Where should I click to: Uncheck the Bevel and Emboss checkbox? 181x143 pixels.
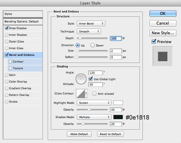pos(7,55)
